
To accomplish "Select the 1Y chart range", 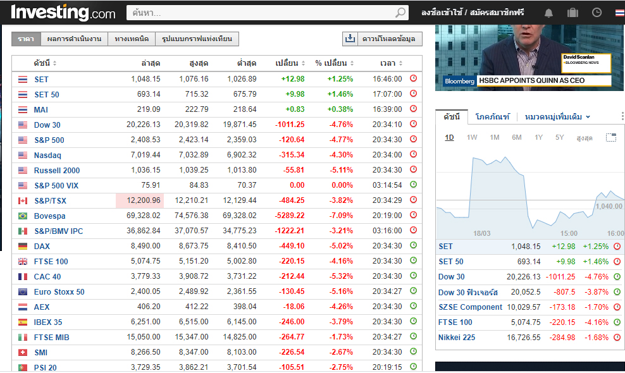I will (x=538, y=137).
